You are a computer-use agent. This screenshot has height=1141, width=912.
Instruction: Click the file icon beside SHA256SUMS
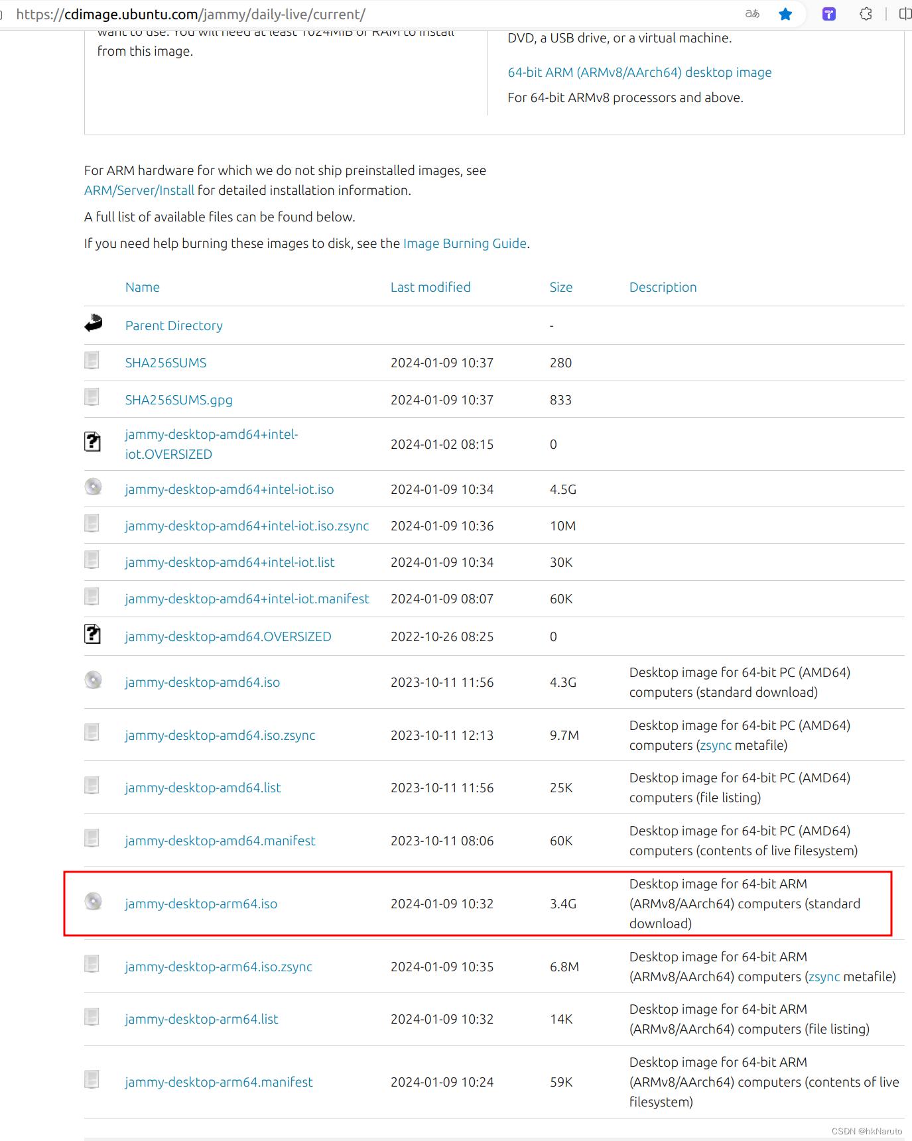coord(92,361)
